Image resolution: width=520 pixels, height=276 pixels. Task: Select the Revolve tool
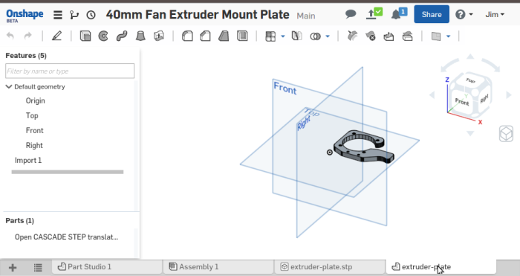[x=103, y=36]
